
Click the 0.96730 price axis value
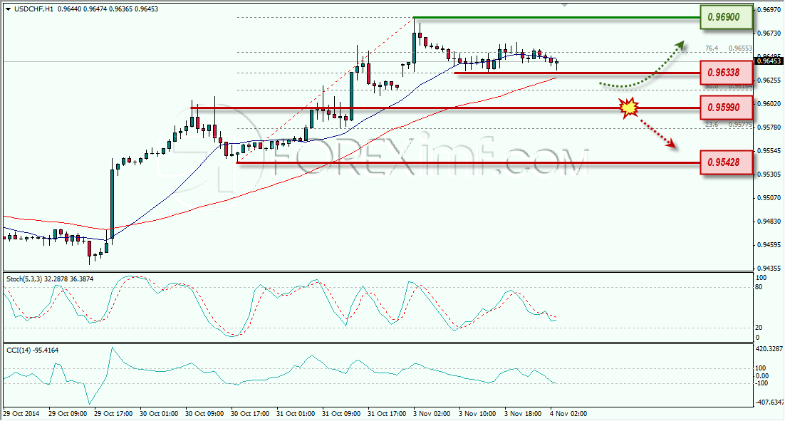[x=769, y=33]
